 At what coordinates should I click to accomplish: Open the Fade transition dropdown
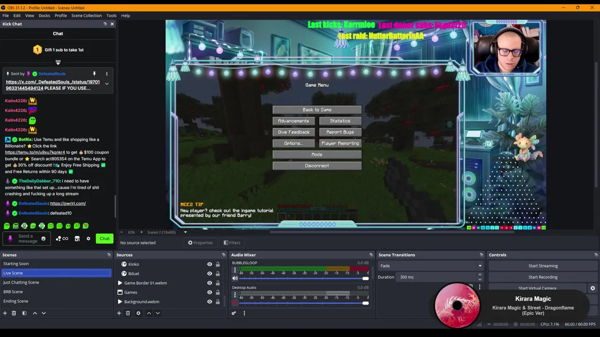pyautogui.click(x=430, y=266)
